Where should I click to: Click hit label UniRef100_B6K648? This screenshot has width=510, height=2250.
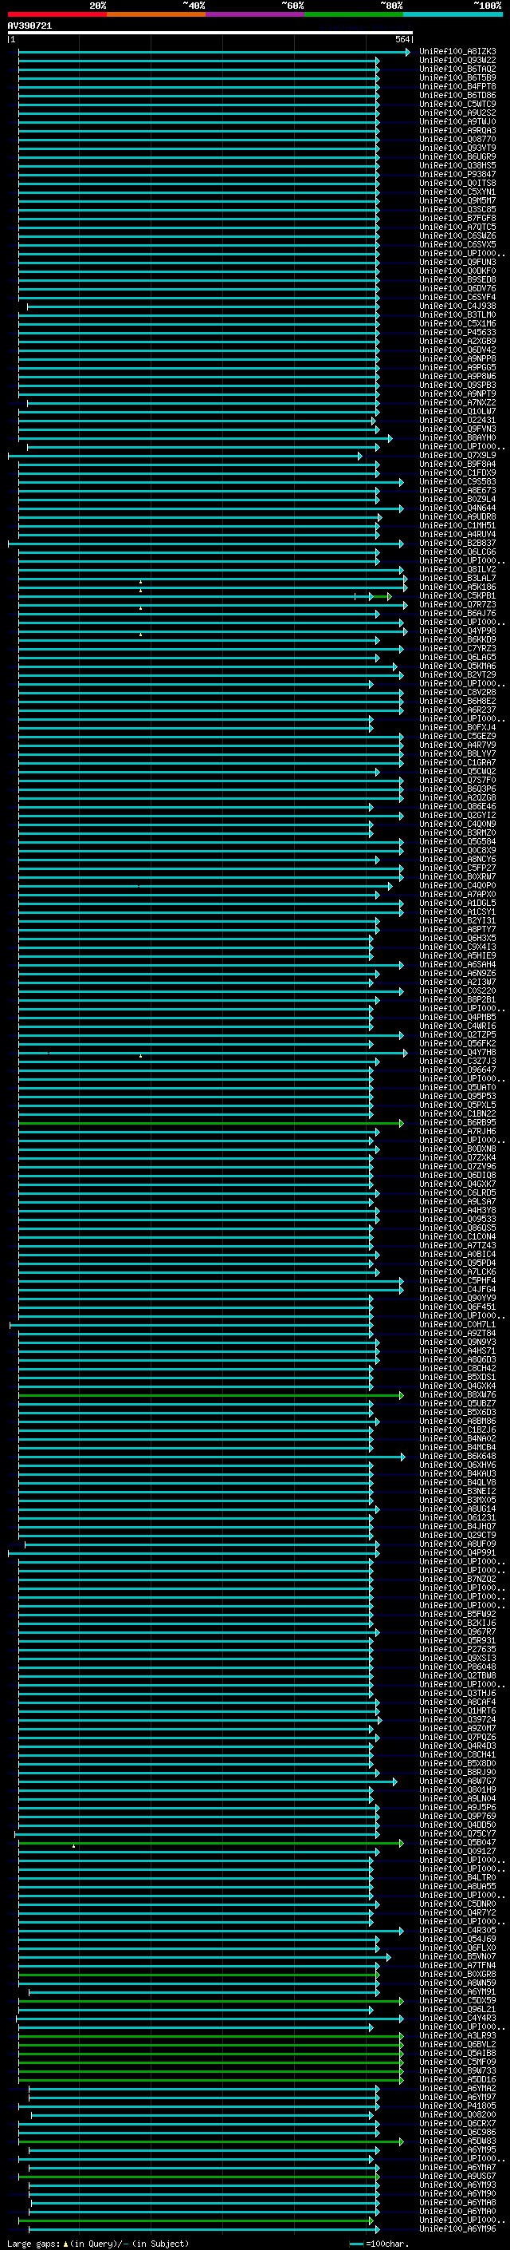(457, 1456)
